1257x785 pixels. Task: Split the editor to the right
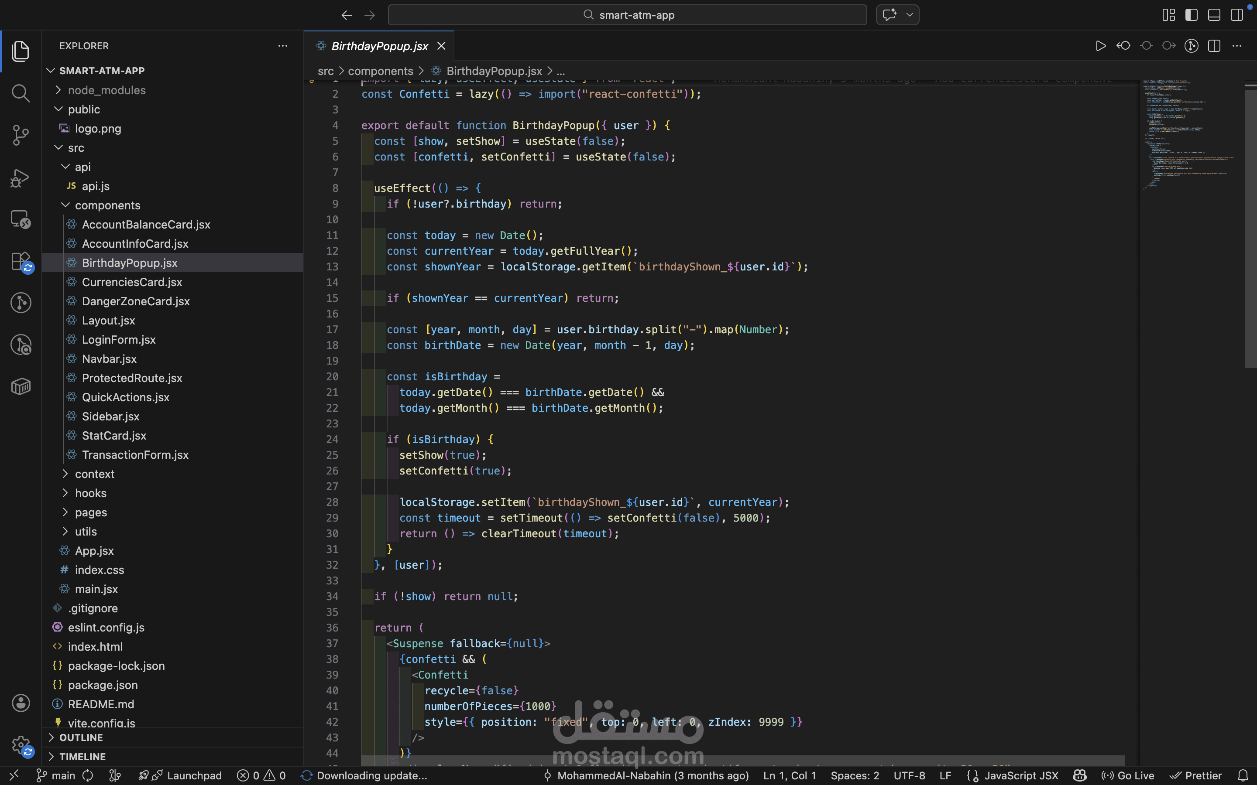click(x=1214, y=46)
